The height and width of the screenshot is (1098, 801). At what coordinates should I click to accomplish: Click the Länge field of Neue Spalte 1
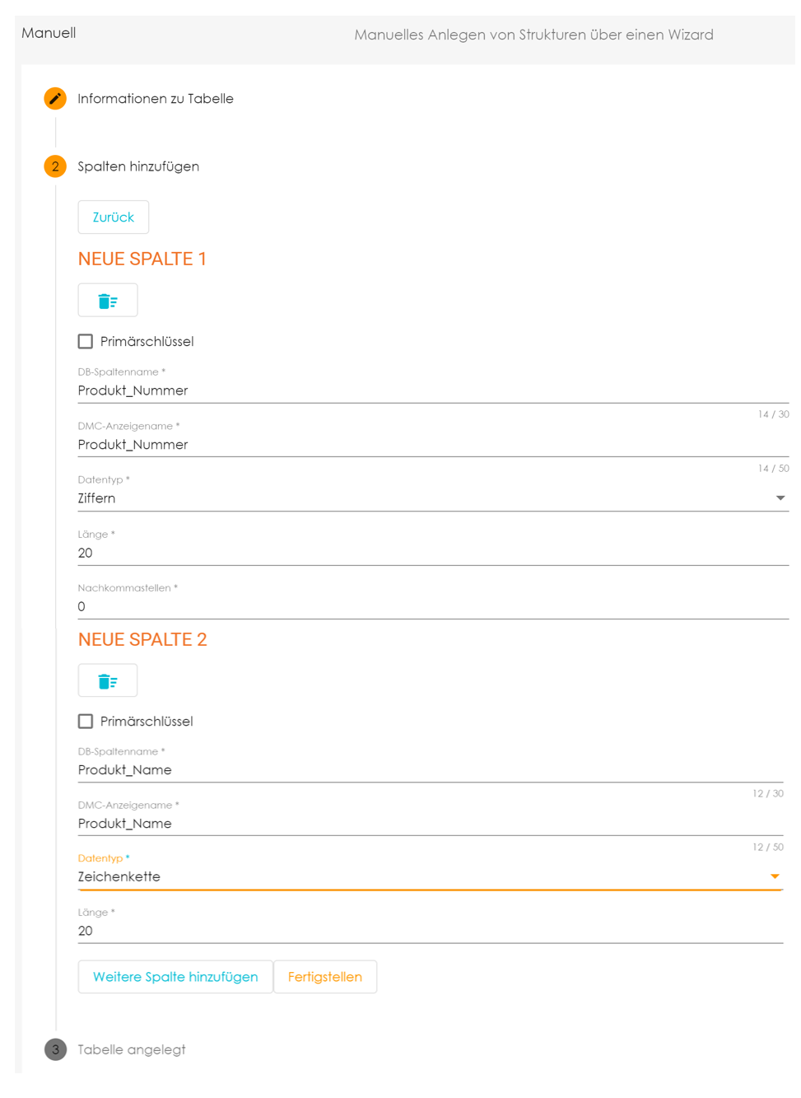428,553
